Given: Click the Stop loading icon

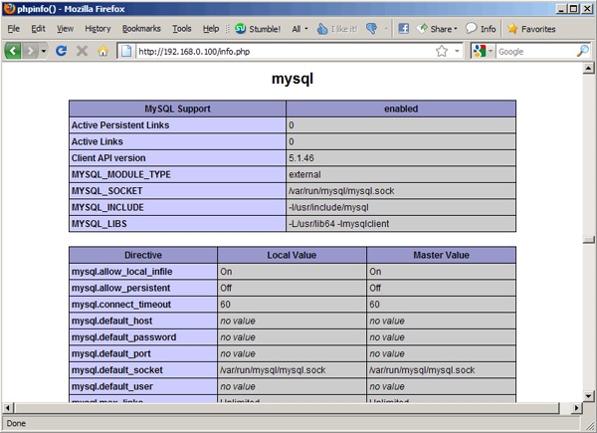Looking at the screenshot, I should pos(82,51).
